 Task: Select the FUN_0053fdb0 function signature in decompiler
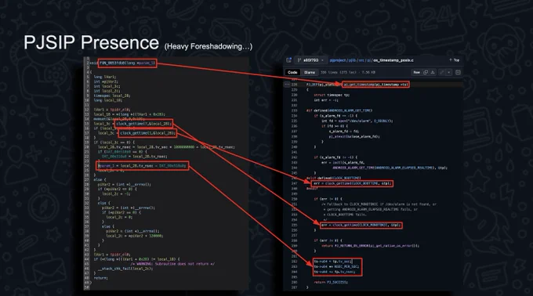click(128, 63)
